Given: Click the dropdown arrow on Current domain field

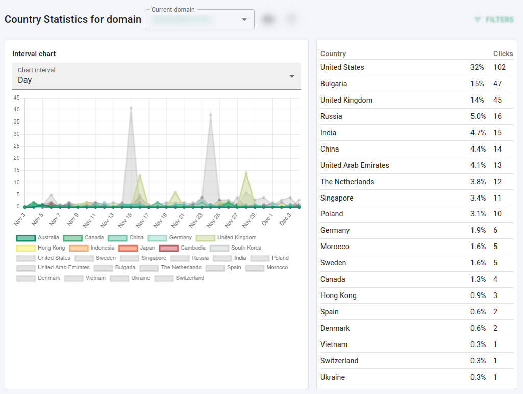Looking at the screenshot, I should click(243, 19).
